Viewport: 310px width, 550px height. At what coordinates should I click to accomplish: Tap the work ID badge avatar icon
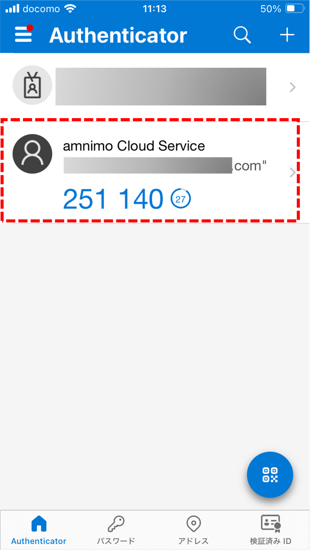coord(32,85)
